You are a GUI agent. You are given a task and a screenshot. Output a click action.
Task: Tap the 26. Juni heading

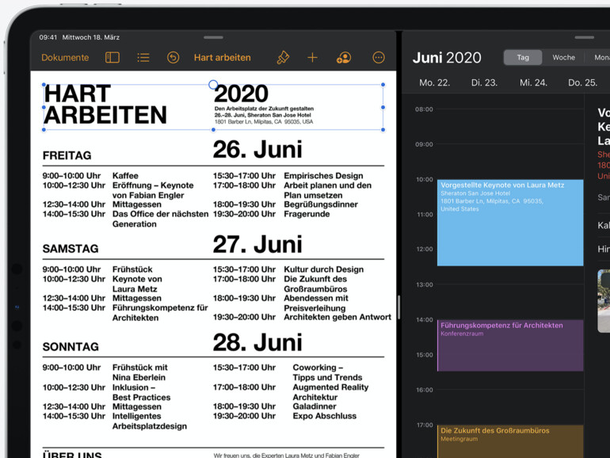pos(257,150)
